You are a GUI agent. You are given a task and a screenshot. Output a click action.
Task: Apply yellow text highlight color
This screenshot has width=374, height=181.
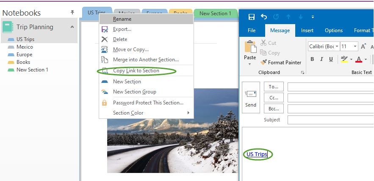click(344, 59)
